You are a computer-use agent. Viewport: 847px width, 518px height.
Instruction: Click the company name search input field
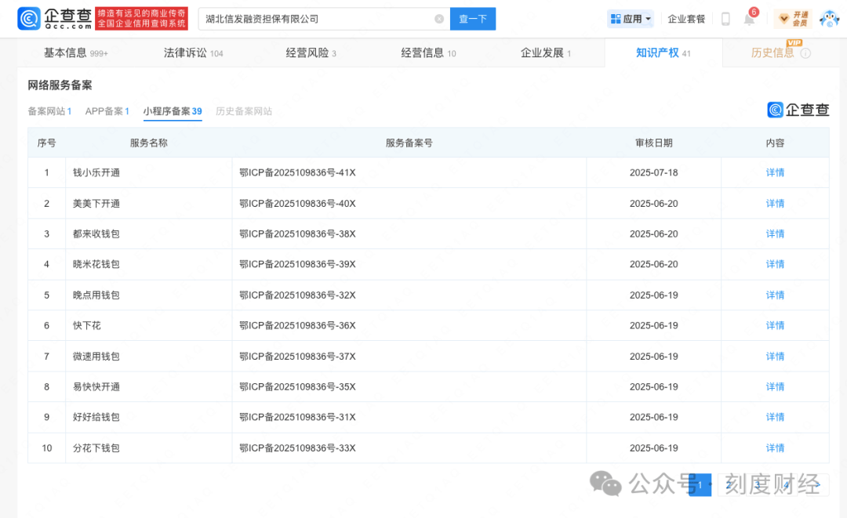(x=314, y=18)
